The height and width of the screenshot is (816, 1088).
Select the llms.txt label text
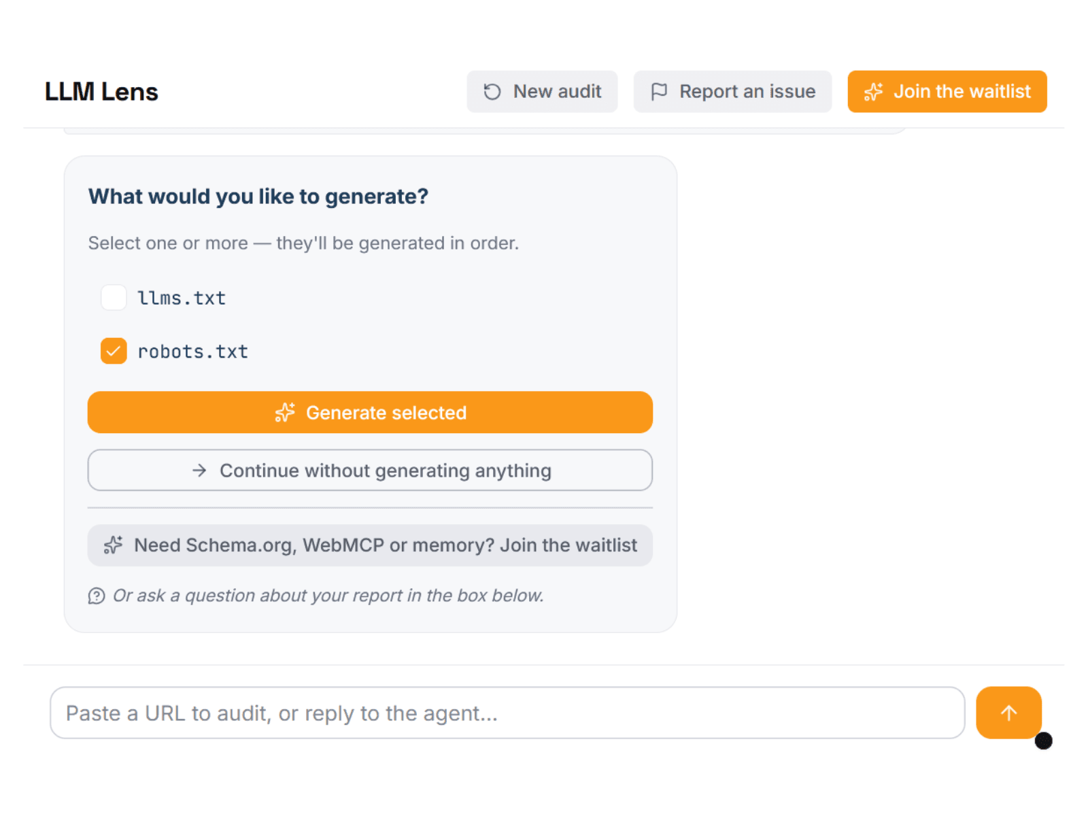tap(182, 298)
